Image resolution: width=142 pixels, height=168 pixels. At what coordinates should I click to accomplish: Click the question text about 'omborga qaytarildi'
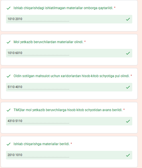pos(63,8)
